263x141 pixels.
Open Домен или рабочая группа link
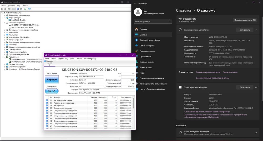208,72
